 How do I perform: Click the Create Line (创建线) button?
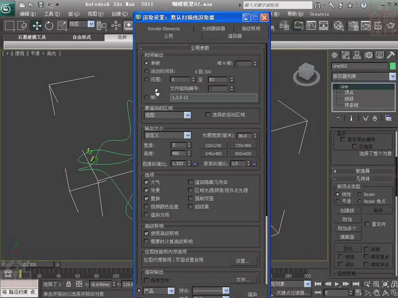click(347, 211)
